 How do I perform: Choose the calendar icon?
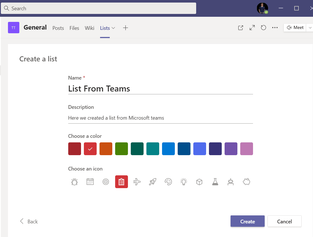point(90,182)
